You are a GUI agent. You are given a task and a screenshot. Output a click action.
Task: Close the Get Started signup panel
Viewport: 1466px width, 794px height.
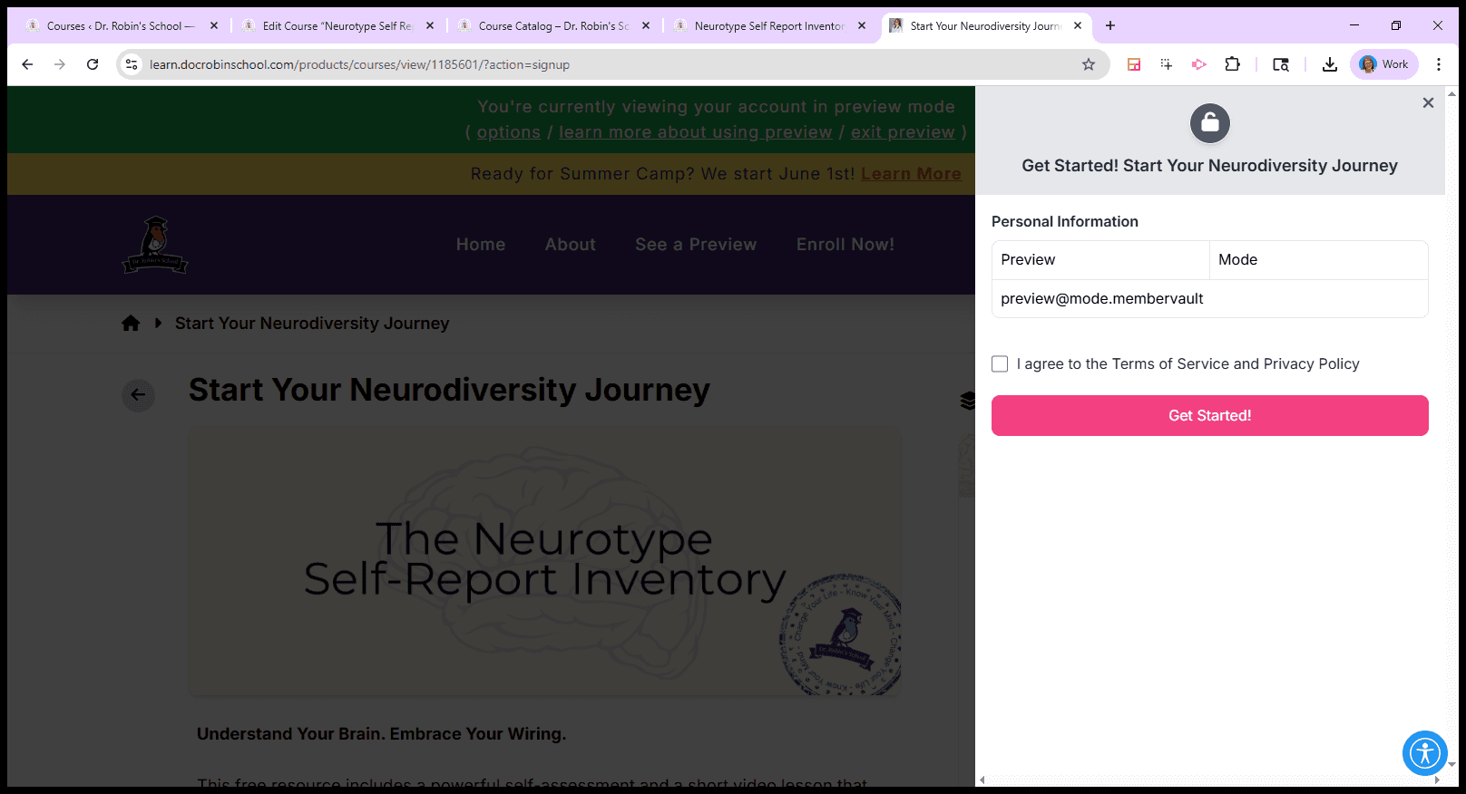(1428, 103)
